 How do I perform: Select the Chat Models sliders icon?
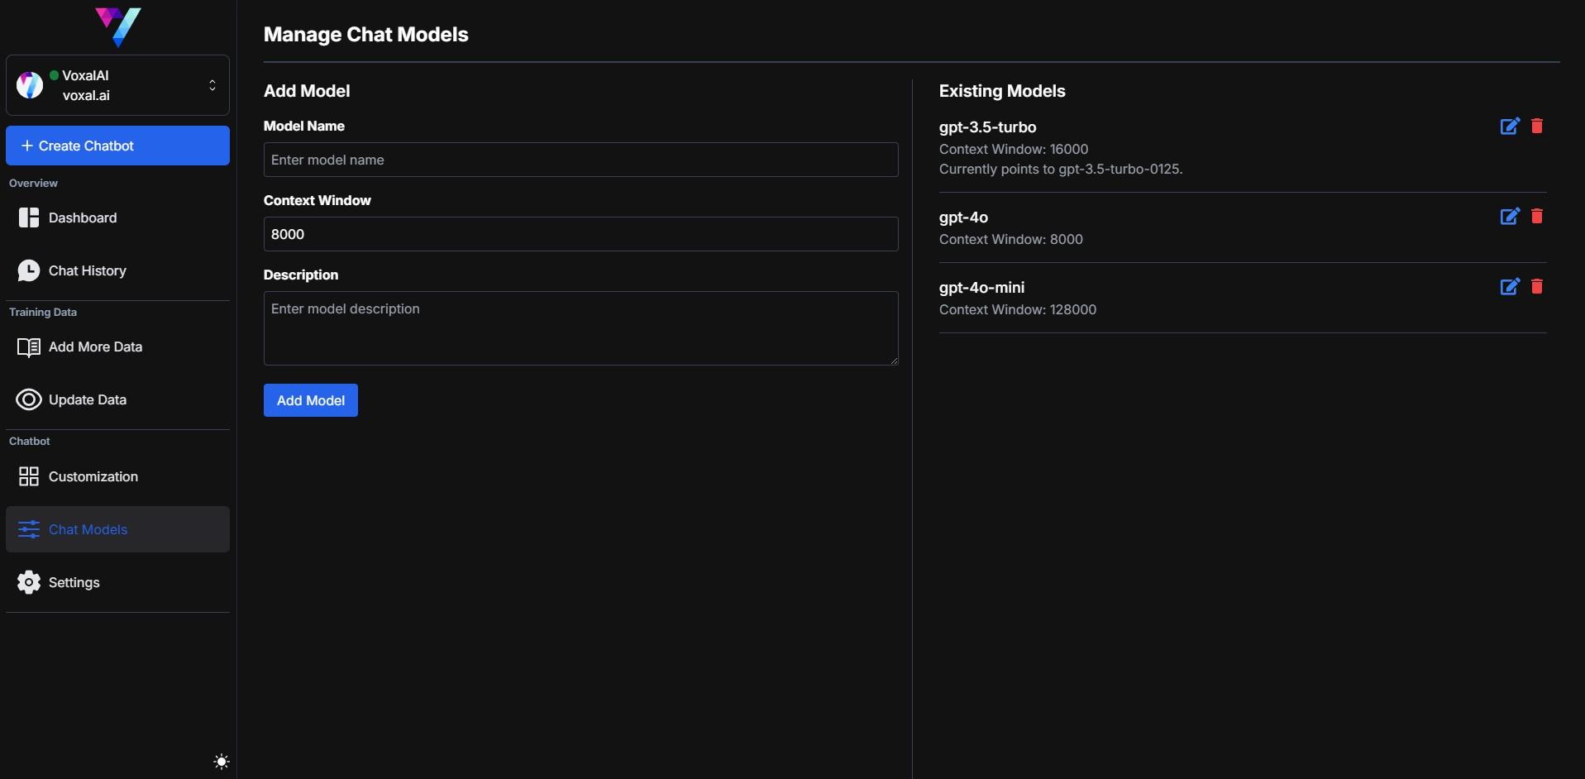click(x=29, y=529)
